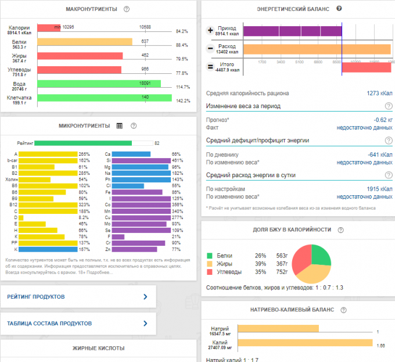The image size is (395, 362).
Task: Click the Энергетический баланс help icon
Action: [x=339, y=9]
